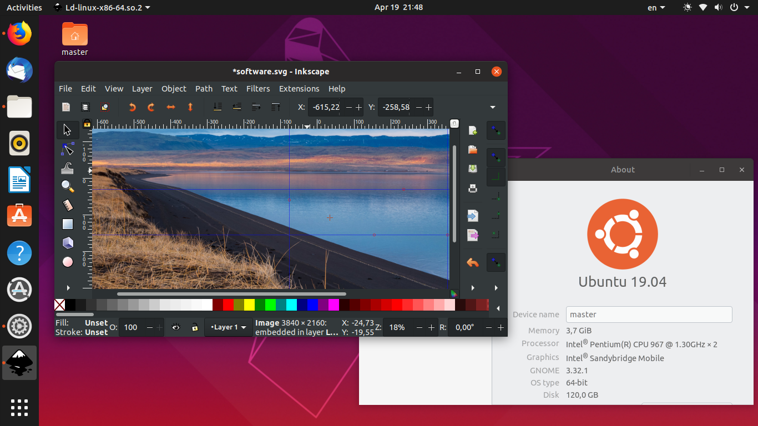
Task: Open the File menu
Action: tap(65, 89)
